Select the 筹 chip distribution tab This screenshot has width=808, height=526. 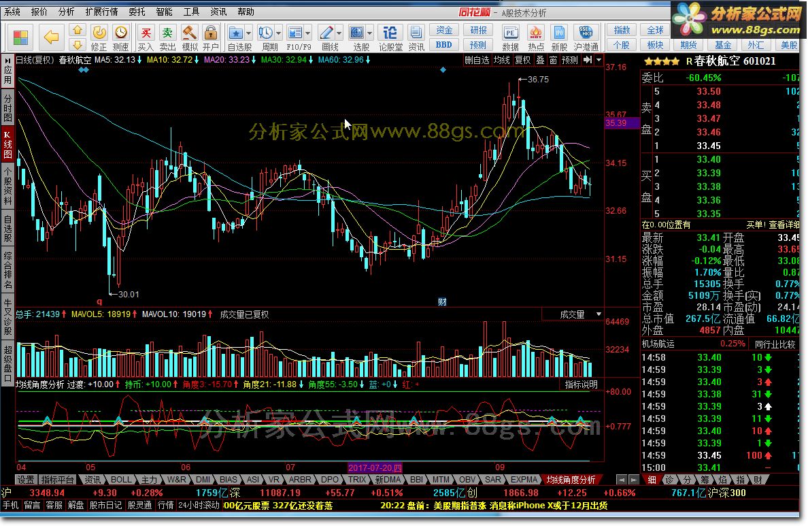[706, 480]
